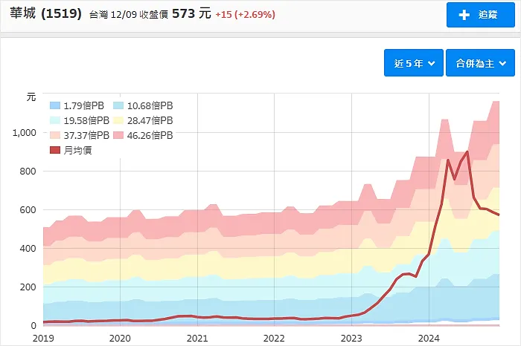Click the 2019 x-axis label
The width and height of the screenshot is (521, 346).
43,339
